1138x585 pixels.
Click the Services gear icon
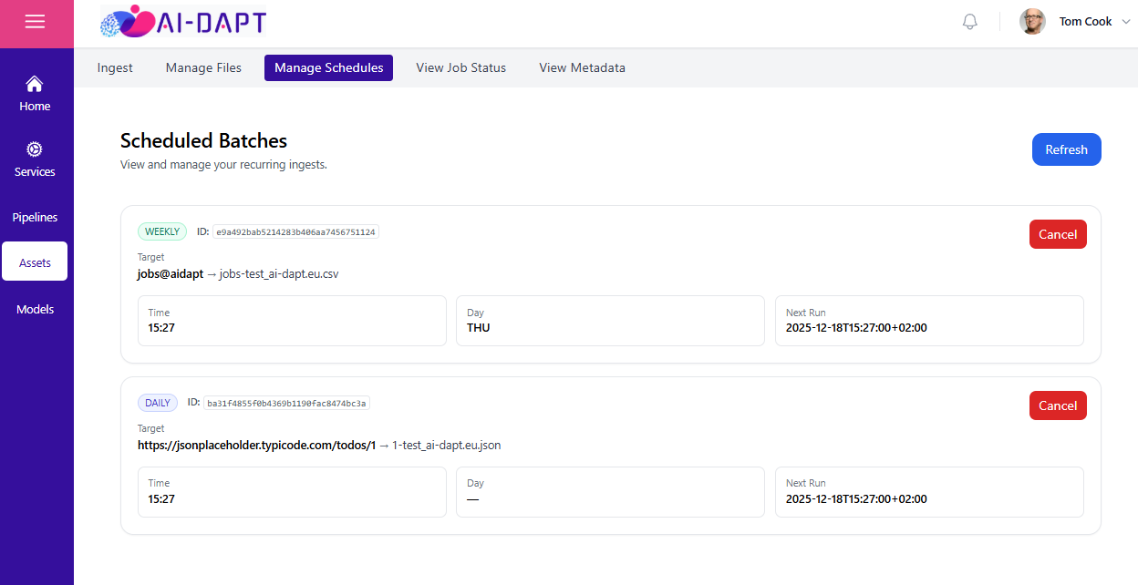35,149
